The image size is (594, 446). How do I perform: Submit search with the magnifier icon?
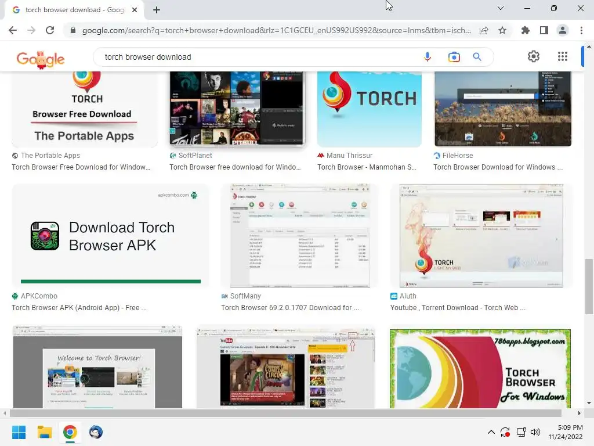[477, 57]
